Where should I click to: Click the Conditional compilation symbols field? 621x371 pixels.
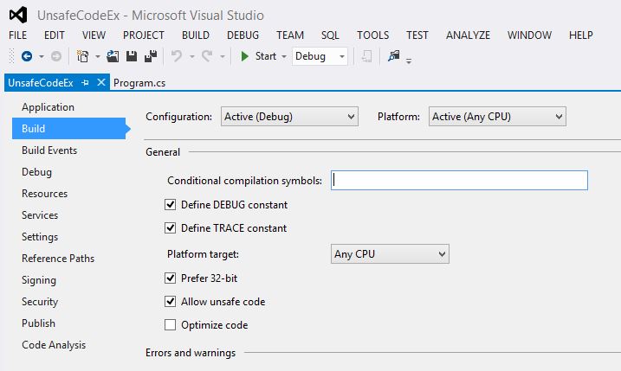click(460, 180)
